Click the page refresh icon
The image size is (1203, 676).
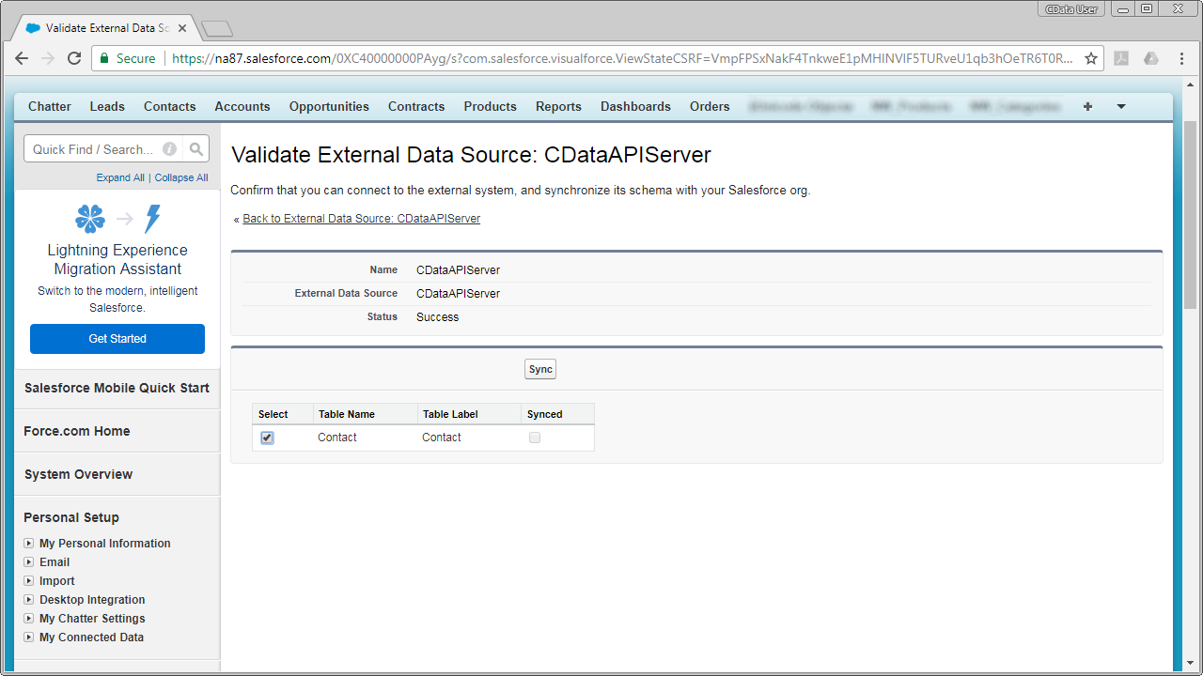(74, 57)
